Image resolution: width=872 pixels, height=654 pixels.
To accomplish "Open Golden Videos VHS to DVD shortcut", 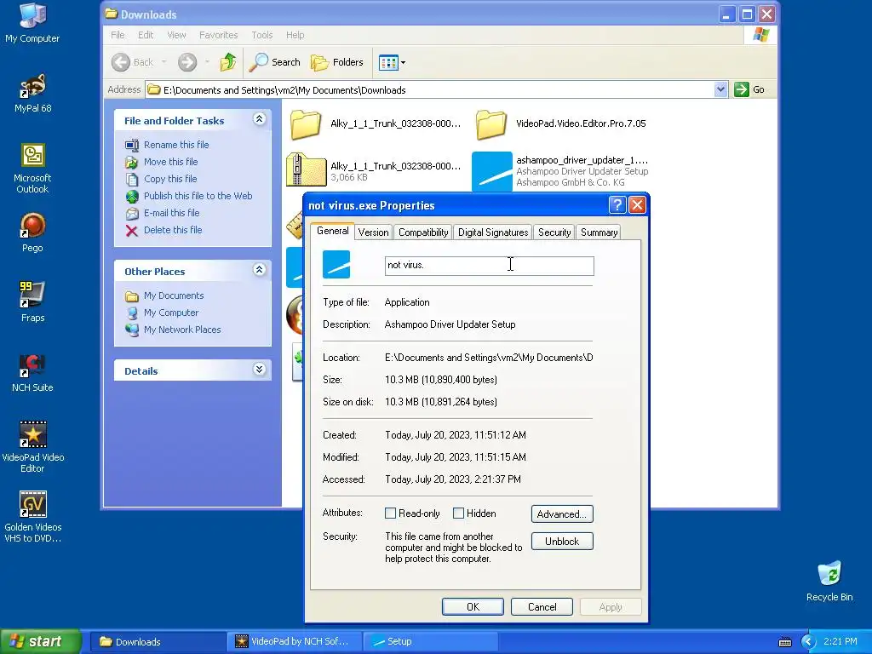I will pyautogui.click(x=32, y=517).
